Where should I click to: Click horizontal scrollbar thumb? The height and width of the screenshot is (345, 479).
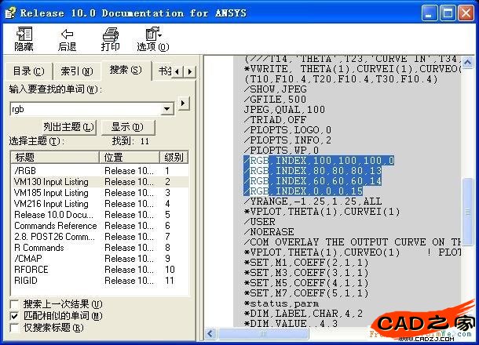(263, 334)
